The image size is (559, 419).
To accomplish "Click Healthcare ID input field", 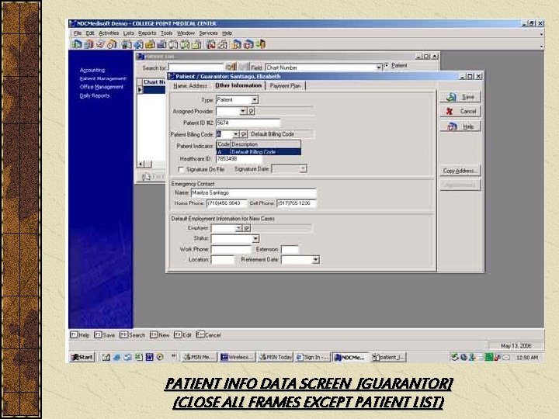I will point(239,159).
